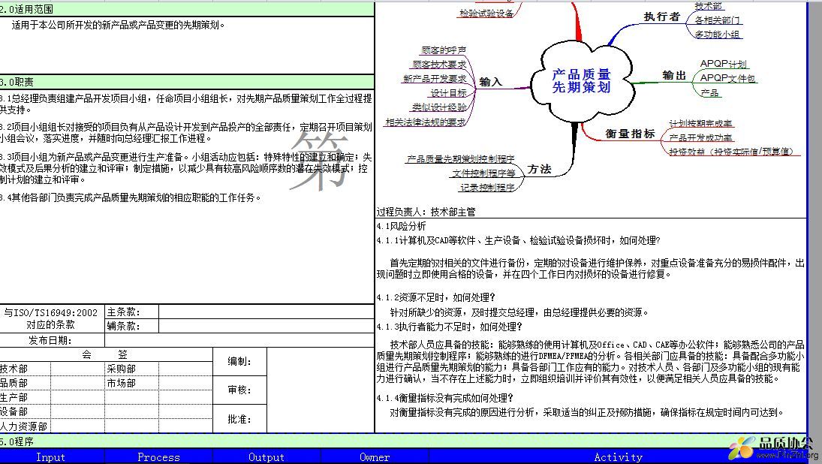
Task: Select the blank cell beside "主条款:"
Action: 266,312
